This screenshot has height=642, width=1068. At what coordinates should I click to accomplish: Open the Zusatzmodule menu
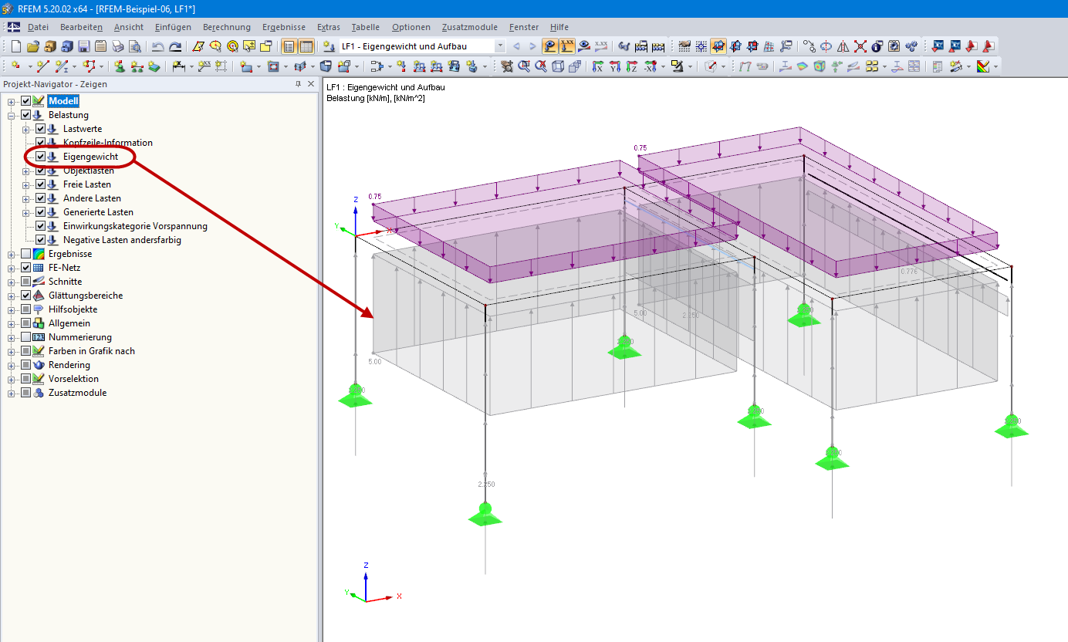tap(470, 27)
